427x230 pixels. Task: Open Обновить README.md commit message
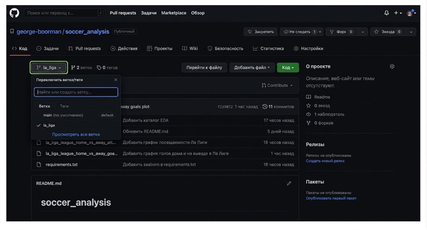coord(145,132)
